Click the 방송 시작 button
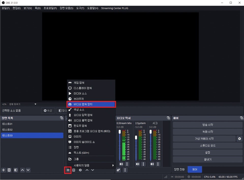The image size is (244, 180). click(207, 125)
